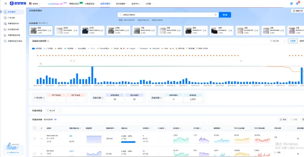Switch the chart to daily trend view
This screenshot has height=157, width=304.
pos(293,41)
